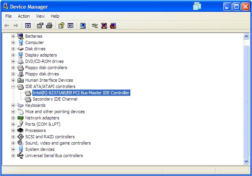
Task: Click the scrollbar down arrow
Action: 246,161
